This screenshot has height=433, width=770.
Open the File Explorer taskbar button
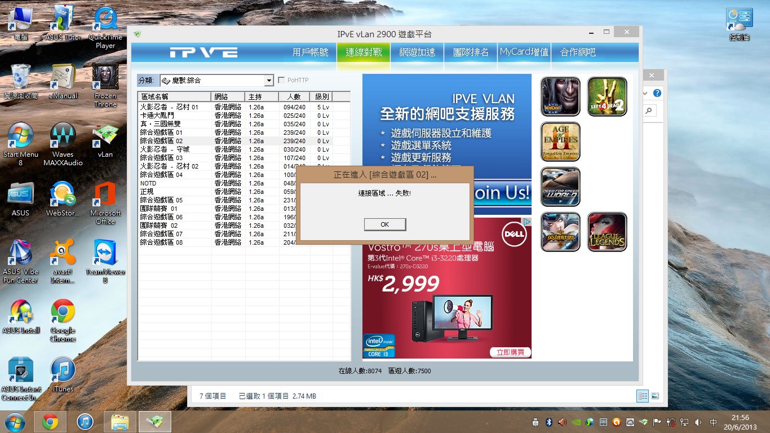click(x=120, y=422)
